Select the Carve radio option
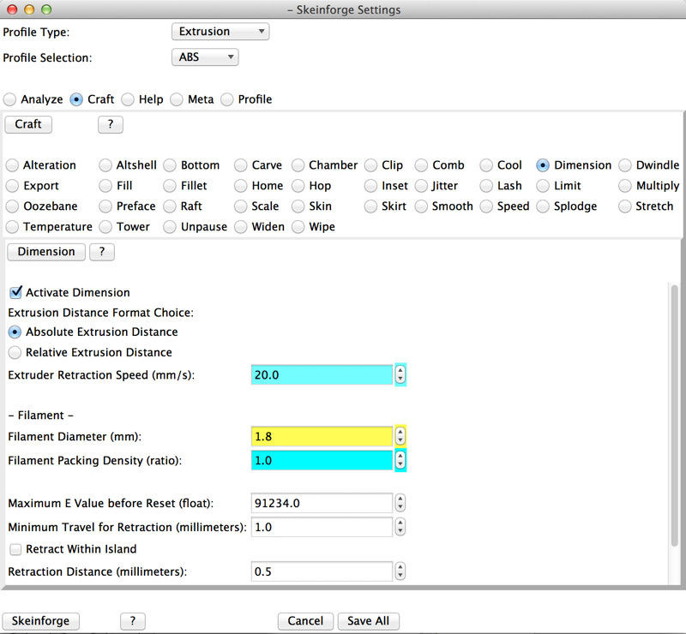This screenshot has width=686, height=634. coord(241,165)
